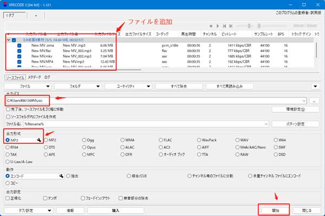Click すべて再読み込み button
The height and width of the screenshot is (216, 325).
[230, 87]
